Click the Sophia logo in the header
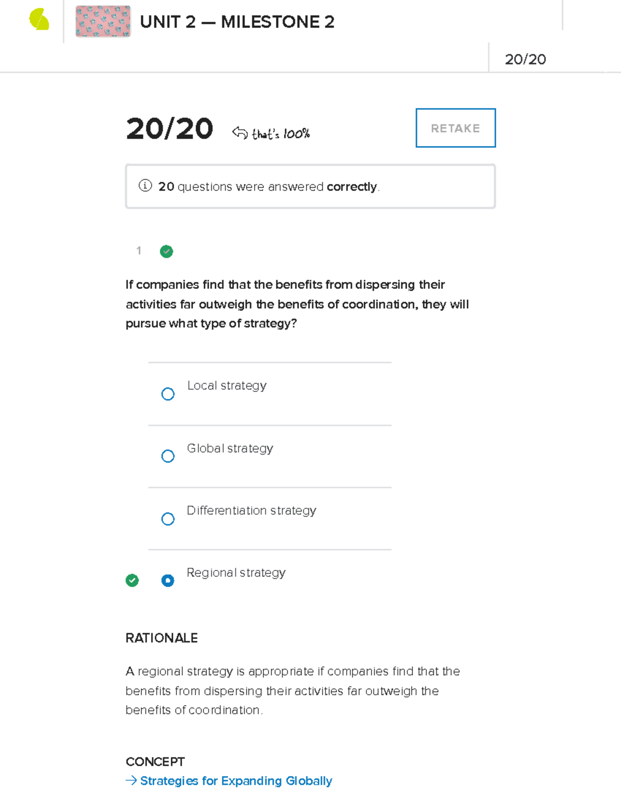 pos(37,21)
